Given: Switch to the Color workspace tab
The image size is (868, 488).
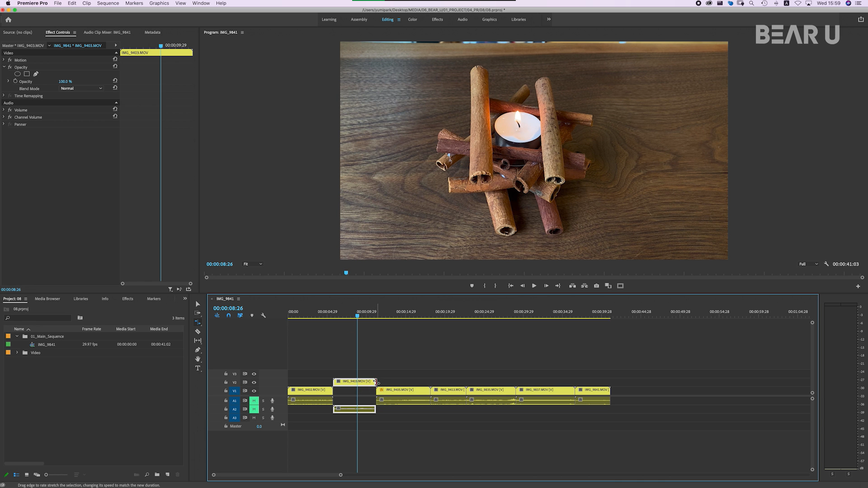Looking at the screenshot, I should point(412,19).
